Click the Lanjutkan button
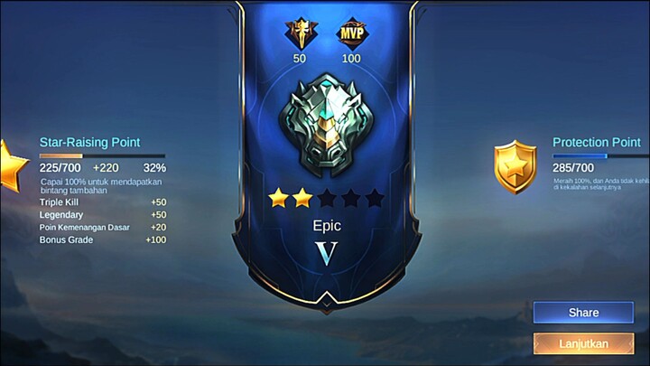This screenshot has height=366, width=650. (x=583, y=343)
